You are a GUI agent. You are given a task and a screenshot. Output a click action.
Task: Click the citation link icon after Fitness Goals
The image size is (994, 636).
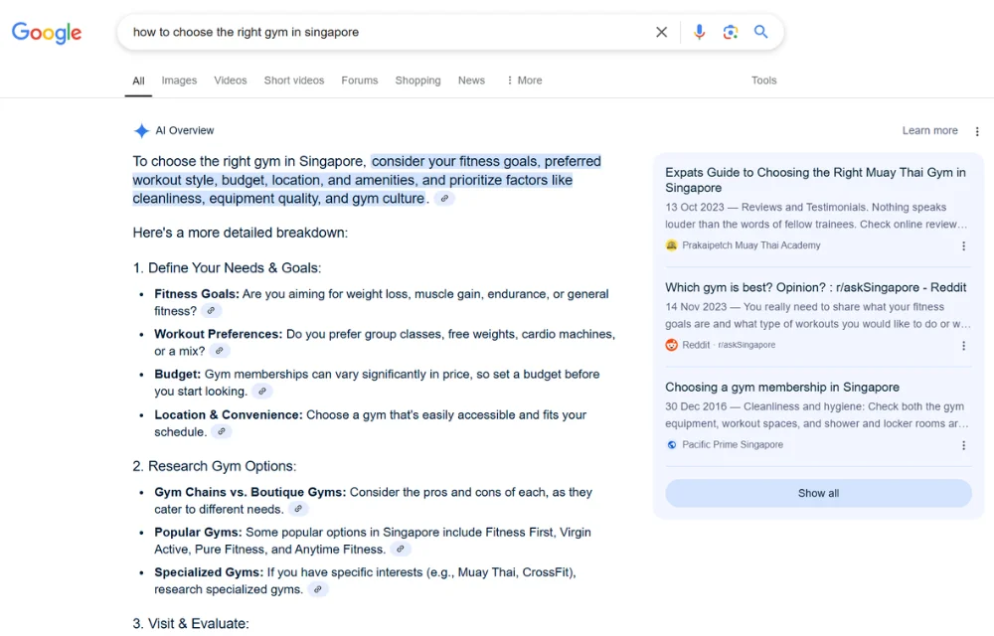pos(210,310)
